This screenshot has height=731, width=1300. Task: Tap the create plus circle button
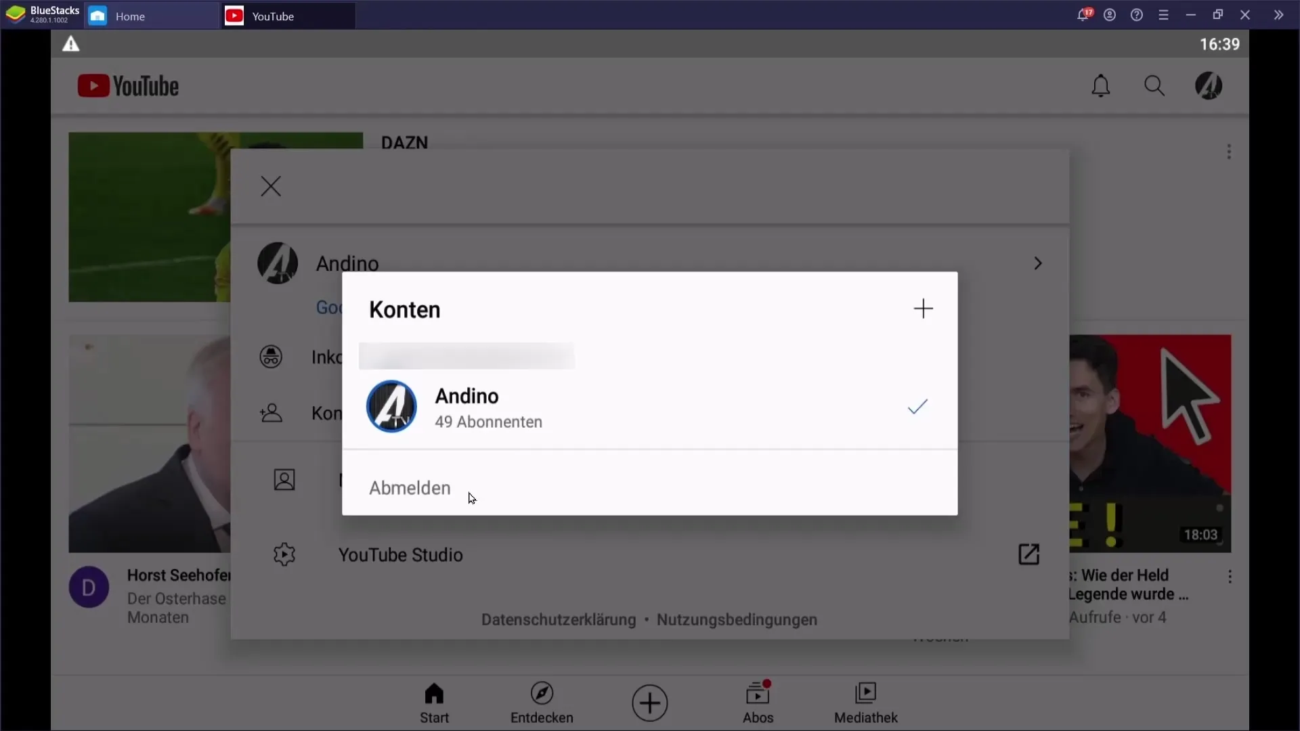650,703
